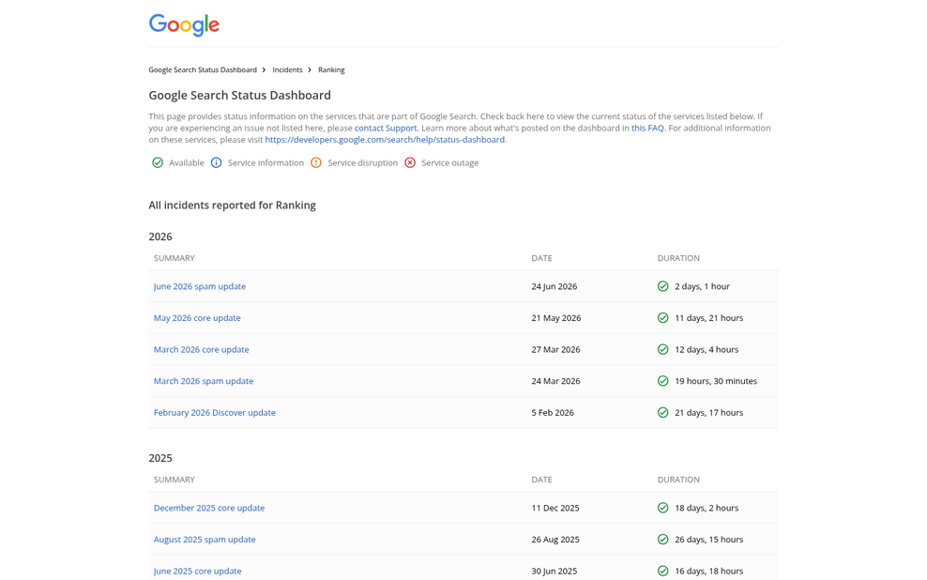This screenshot has height=580, width=927.
Task: Click DATE column header in 2025 table
Action: 541,481
